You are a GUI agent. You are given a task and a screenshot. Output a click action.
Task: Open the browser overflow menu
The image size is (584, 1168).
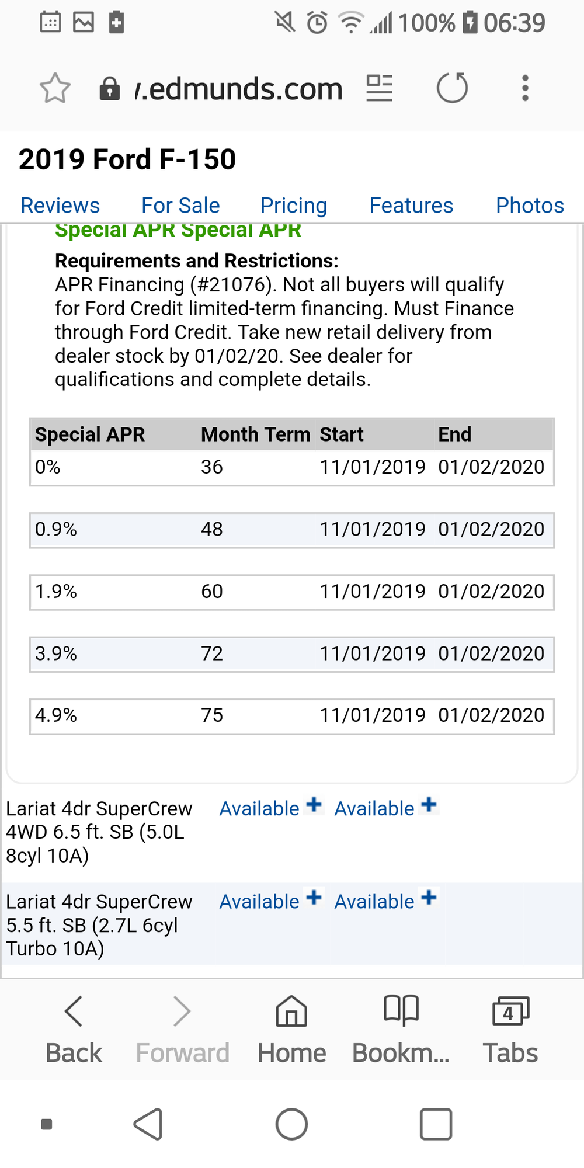[x=524, y=88]
